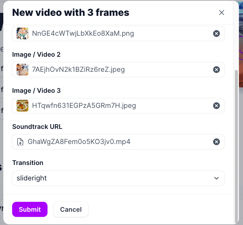Cancel the new video dialog
The image size is (243, 225).
pyautogui.click(x=71, y=210)
